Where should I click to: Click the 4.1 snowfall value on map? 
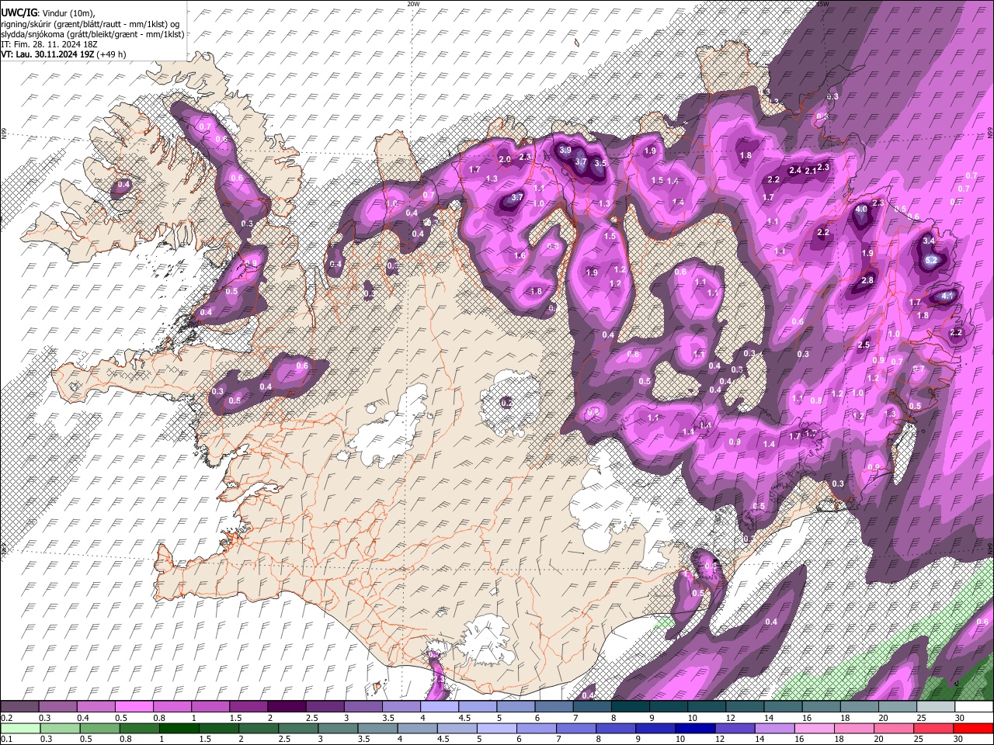pos(947,296)
